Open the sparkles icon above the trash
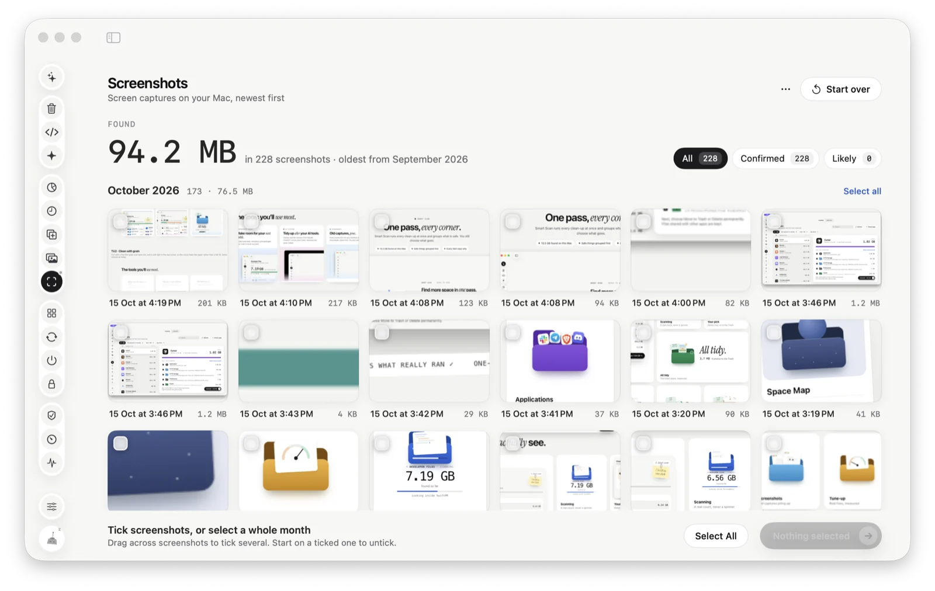The image size is (935, 591). pyautogui.click(x=52, y=77)
